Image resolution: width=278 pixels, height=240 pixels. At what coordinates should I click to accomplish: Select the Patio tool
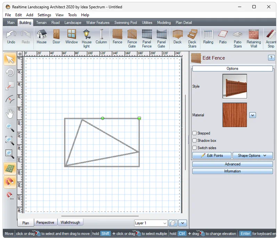[x=223, y=37]
